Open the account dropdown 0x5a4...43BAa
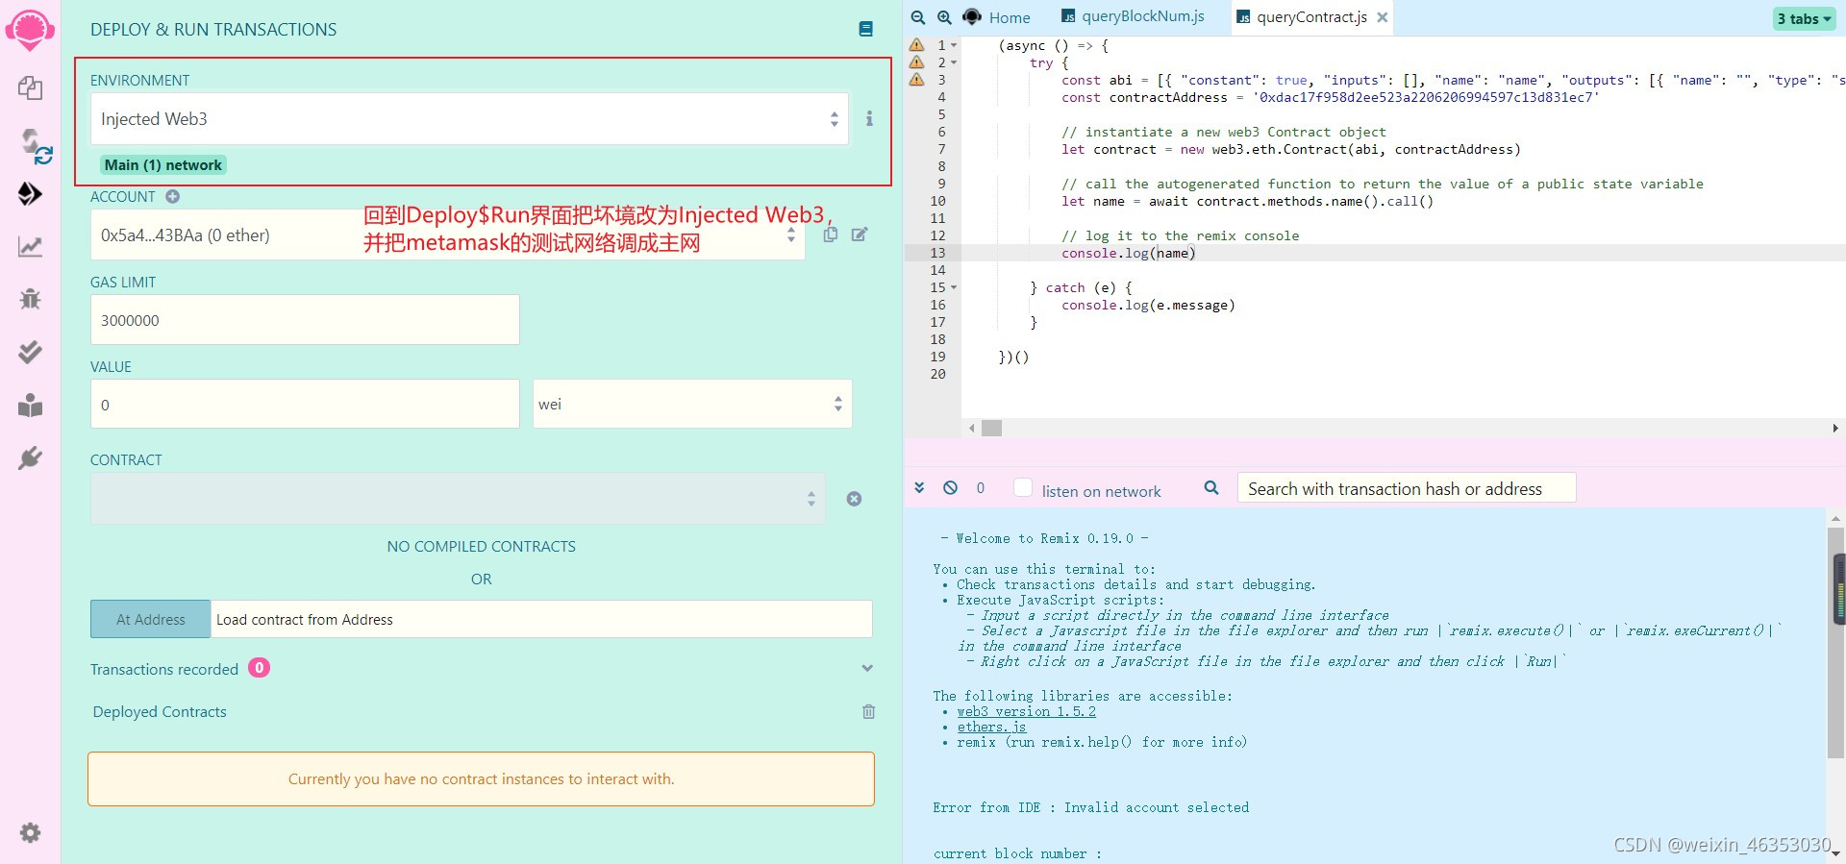 point(448,235)
